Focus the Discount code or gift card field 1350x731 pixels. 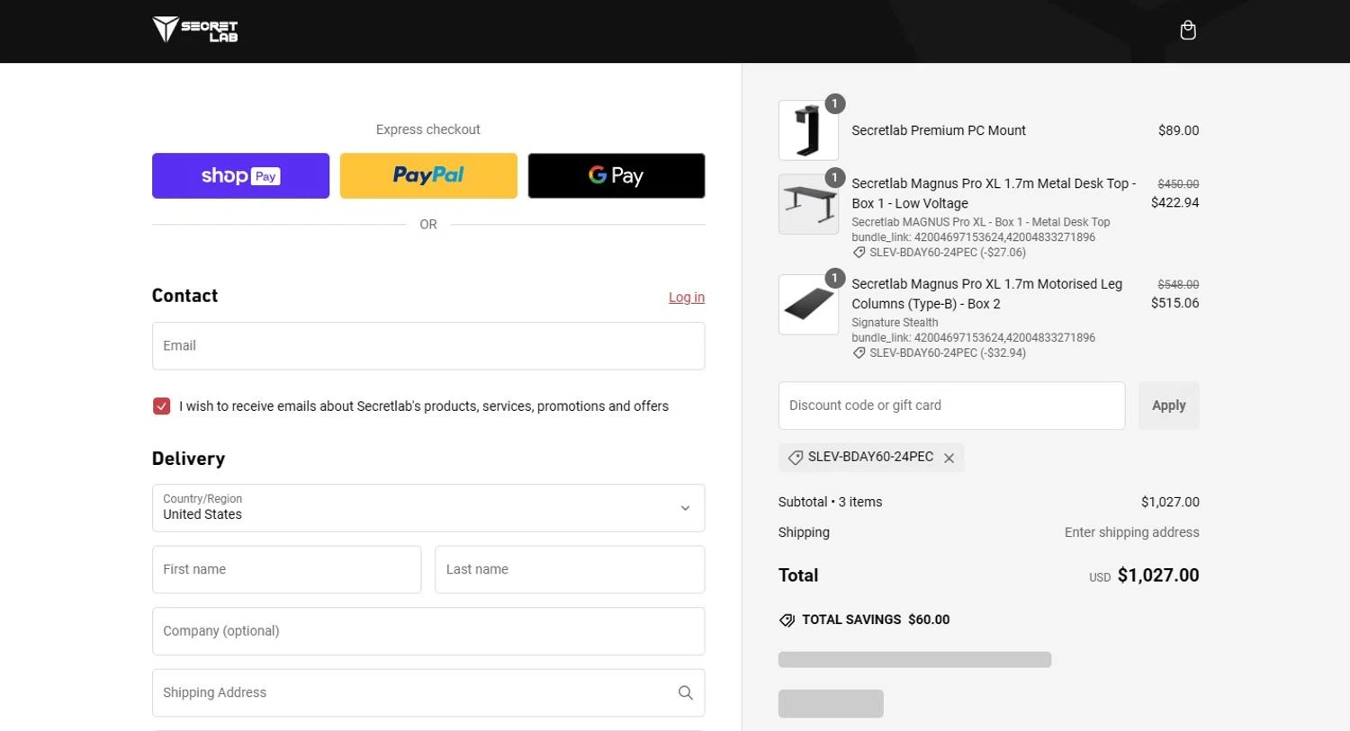point(951,406)
